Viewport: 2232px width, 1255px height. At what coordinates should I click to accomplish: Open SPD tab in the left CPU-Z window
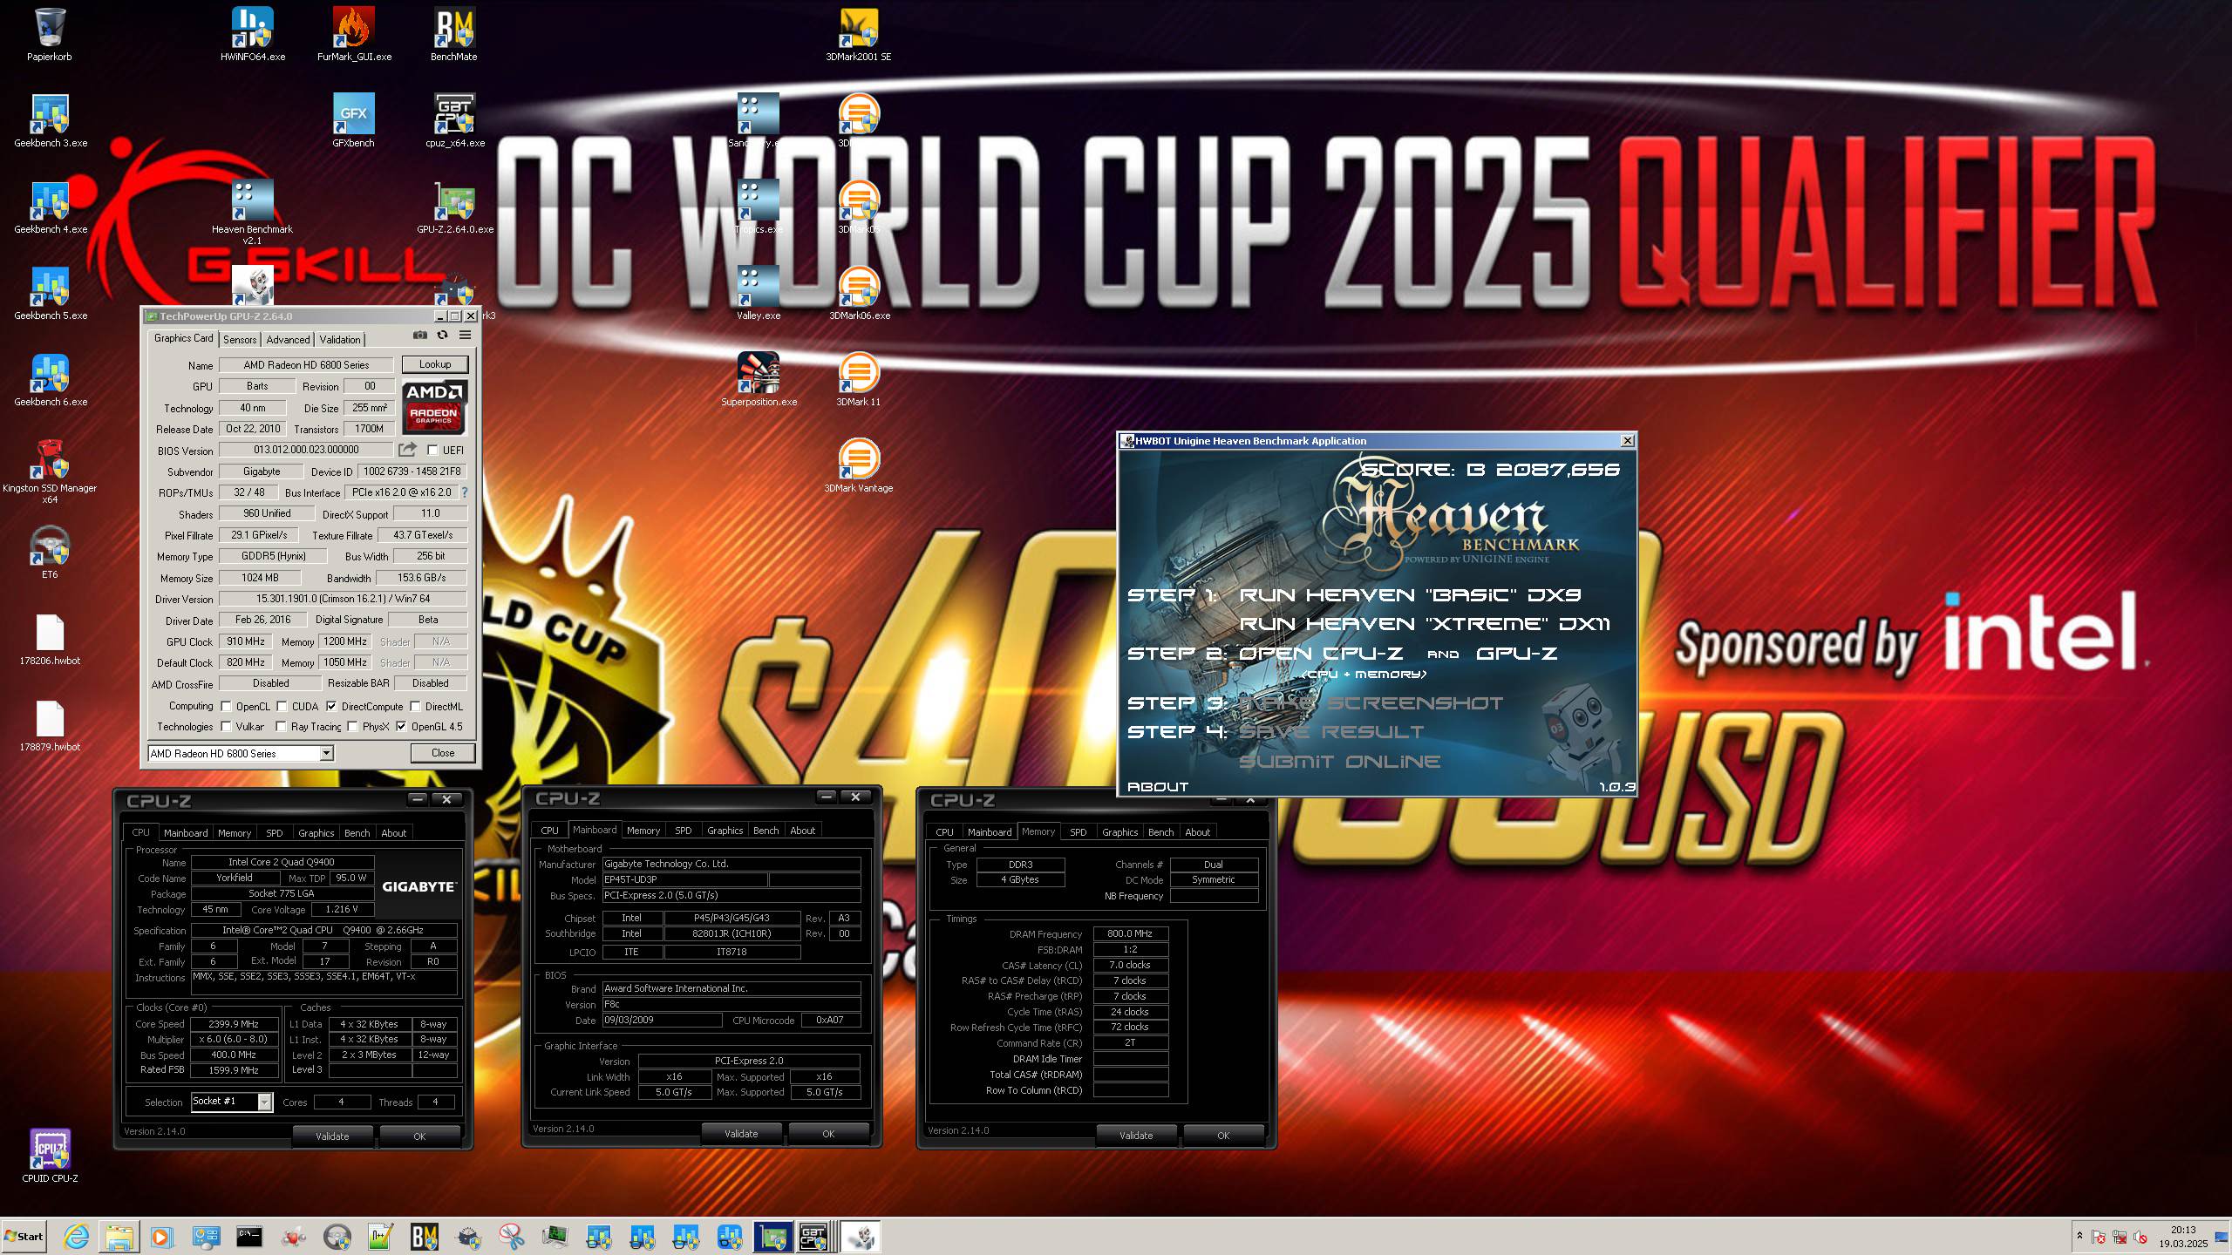[x=274, y=833]
